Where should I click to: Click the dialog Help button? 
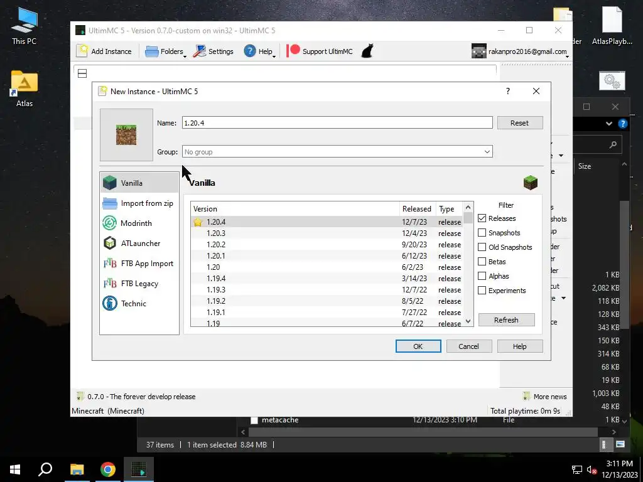(x=519, y=346)
